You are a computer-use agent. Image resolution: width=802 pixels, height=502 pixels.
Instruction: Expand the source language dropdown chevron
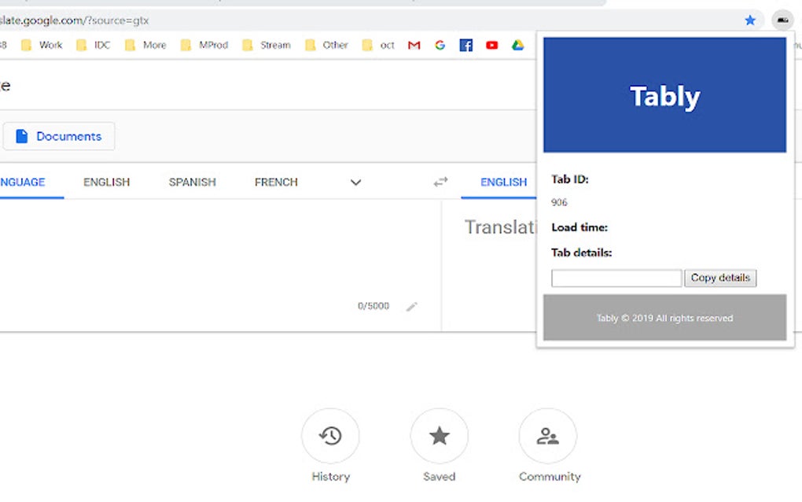point(355,182)
